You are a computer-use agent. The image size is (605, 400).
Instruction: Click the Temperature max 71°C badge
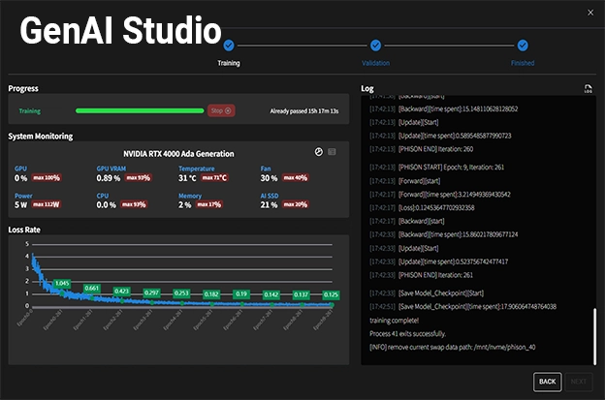(x=214, y=178)
